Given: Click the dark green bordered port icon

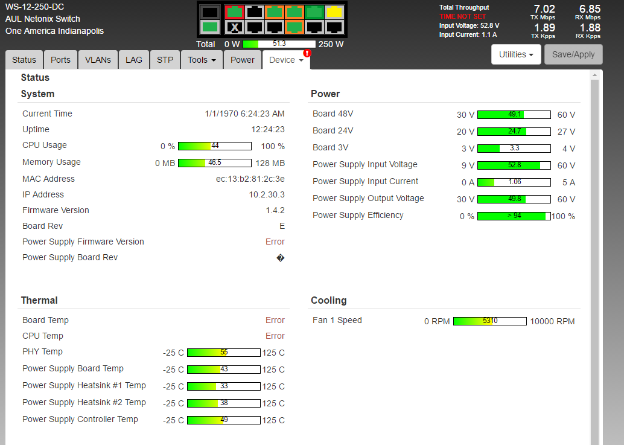Looking at the screenshot, I should pyautogui.click(x=314, y=12).
